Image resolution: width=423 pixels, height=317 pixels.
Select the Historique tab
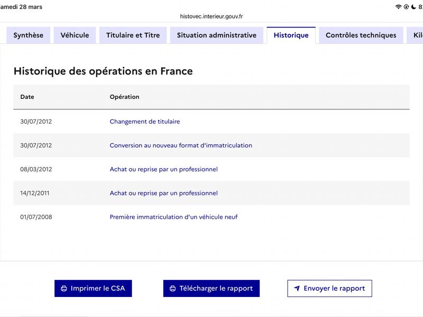click(291, 35)
